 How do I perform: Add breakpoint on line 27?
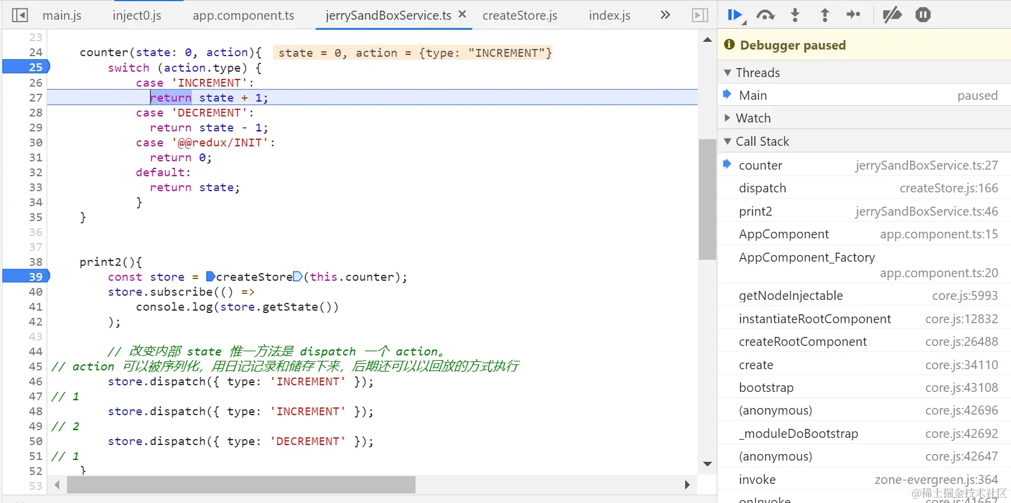pos(35,97)
